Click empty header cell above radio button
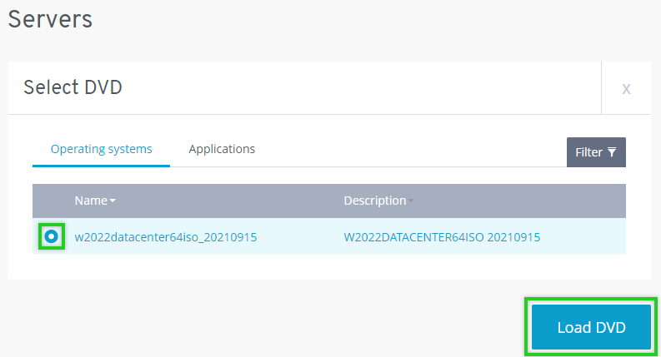661x357 pixels. [52, 201]
